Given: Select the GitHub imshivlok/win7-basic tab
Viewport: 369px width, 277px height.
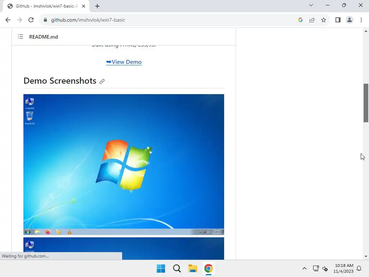Looking at the screenshot, I should pyautogui.click(x=46, y=6).
